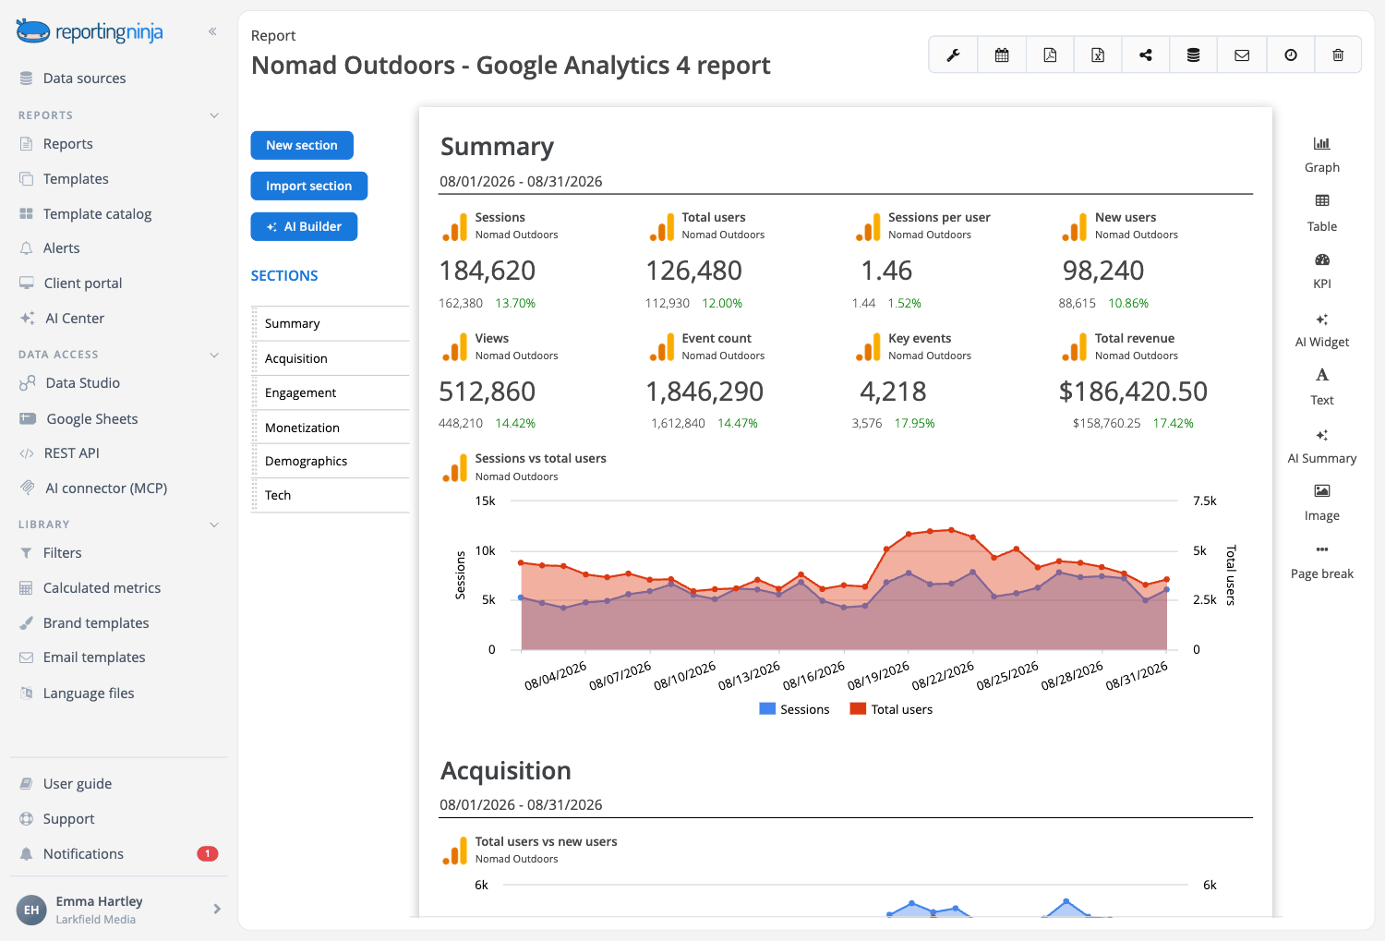Screen dimensions: 1385x941
Task: Export report as PDF icon
Action: (x=1050, y=55)
